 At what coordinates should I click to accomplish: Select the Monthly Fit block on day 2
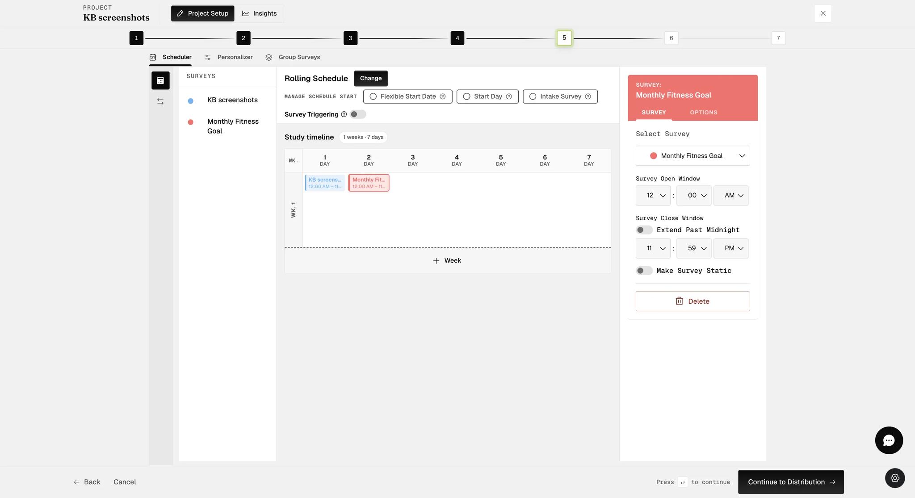click(x=369, y=183)
